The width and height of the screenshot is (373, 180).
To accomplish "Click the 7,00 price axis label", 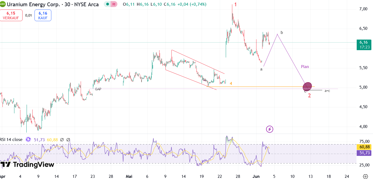I will (363, 9).
